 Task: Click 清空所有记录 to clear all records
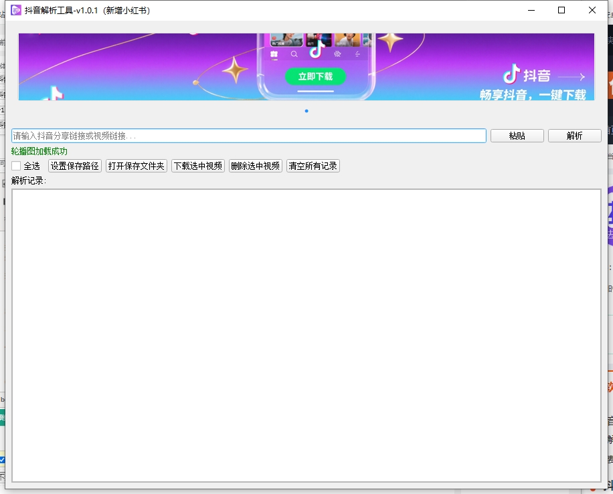coord(313,165)
